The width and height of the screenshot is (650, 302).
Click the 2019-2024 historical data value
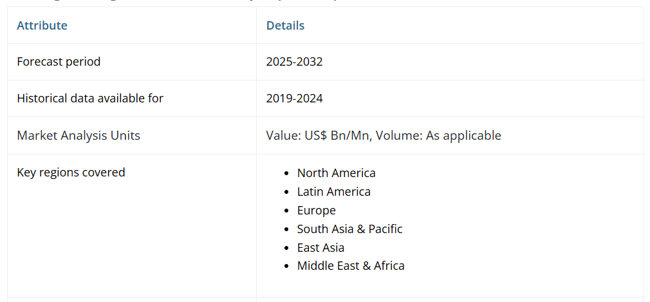(294, 99)
